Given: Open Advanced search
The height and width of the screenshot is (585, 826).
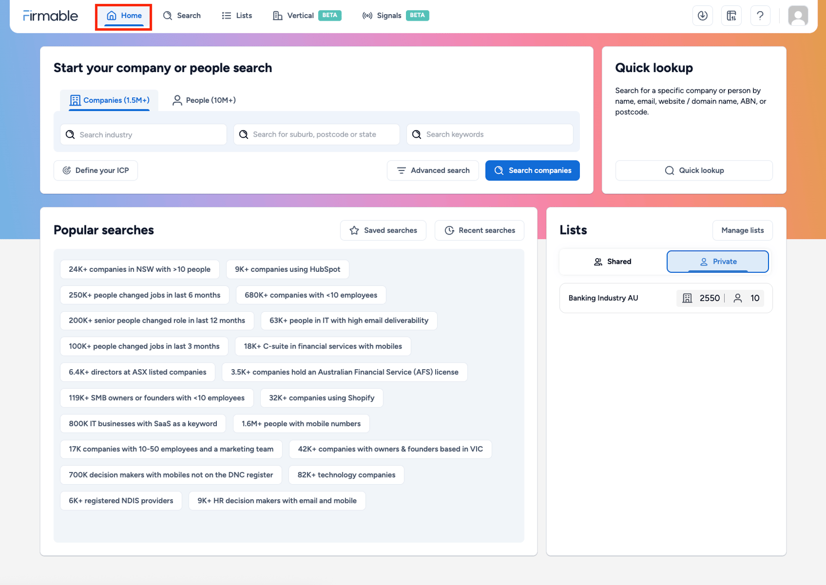Looking at the screenshot, I should pos(433,170).
